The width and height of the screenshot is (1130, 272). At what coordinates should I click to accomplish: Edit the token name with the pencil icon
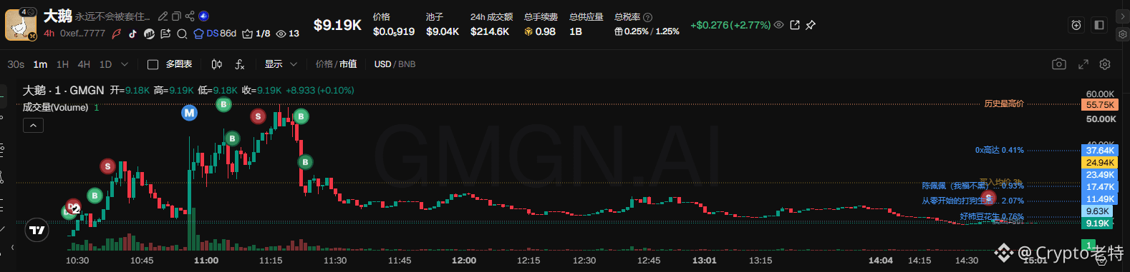tap(163, 16)
